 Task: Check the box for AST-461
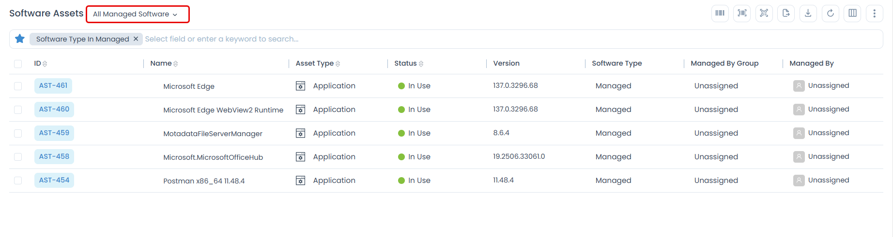[18, 86]
